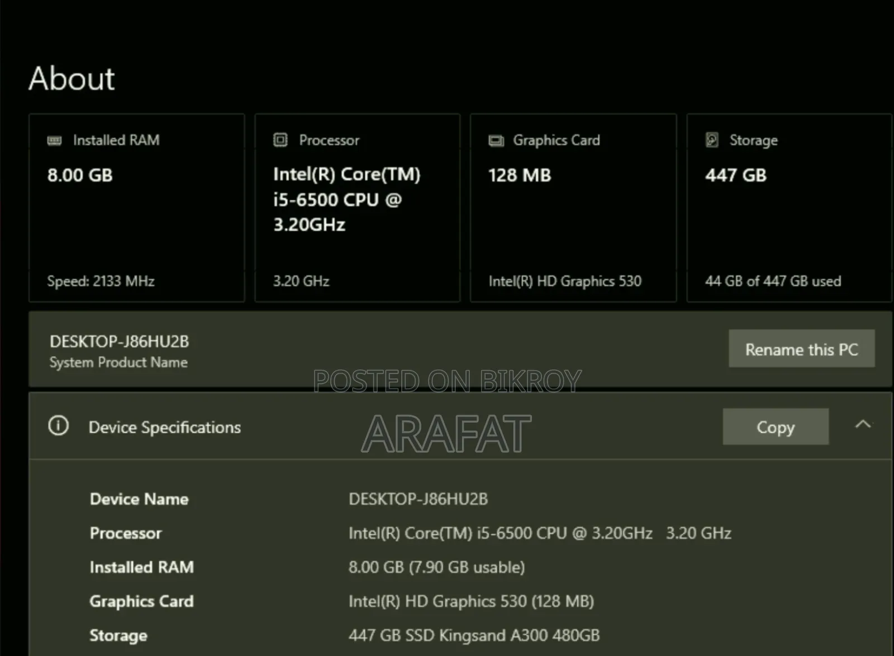Select the About page heading

pos(72,78)
